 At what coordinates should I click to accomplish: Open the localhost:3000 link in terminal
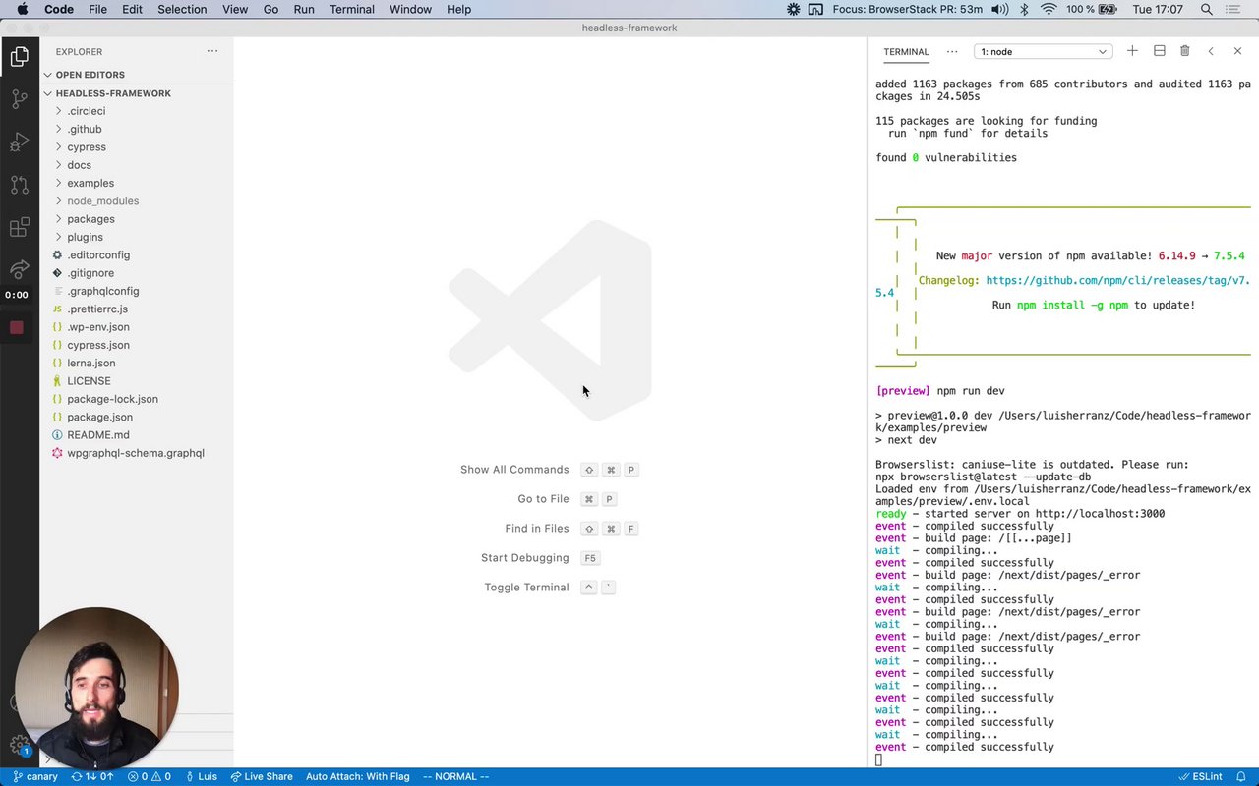(1100, 514)
